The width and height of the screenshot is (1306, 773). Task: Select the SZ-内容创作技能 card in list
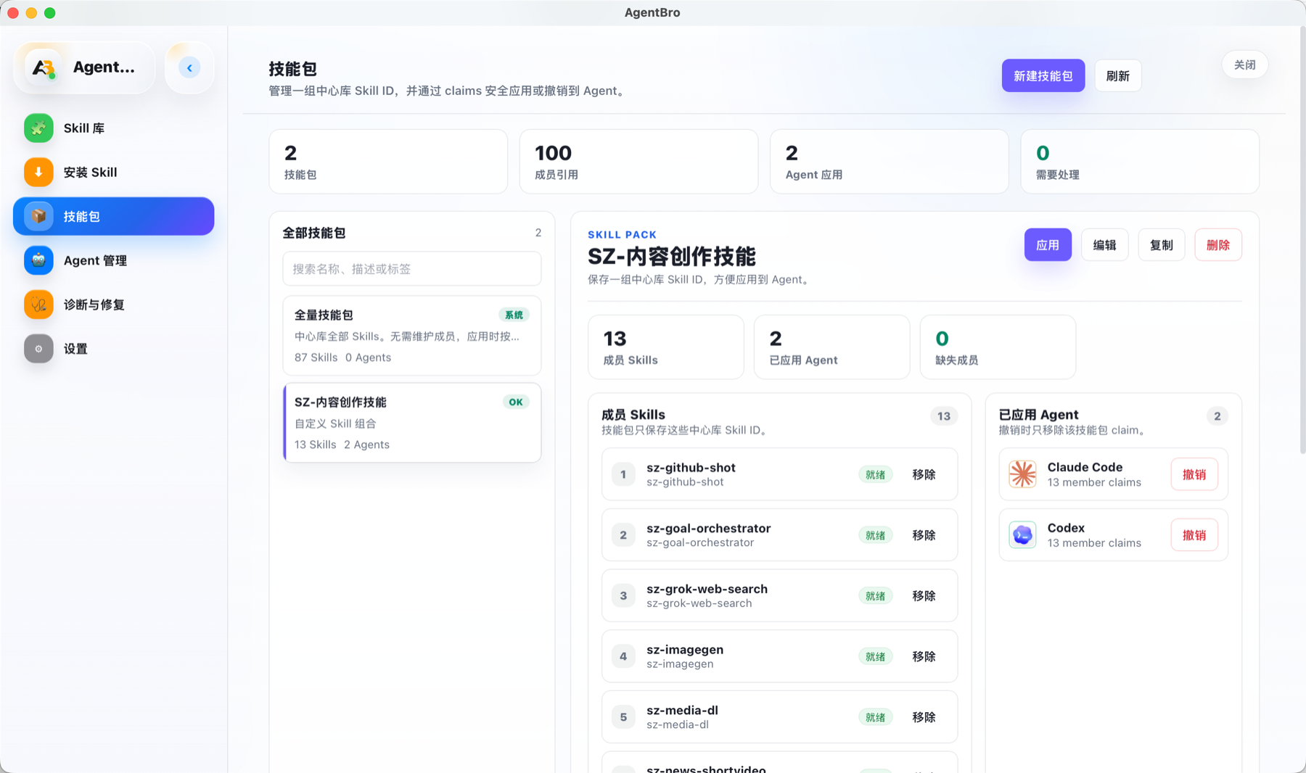coord(412,423)
